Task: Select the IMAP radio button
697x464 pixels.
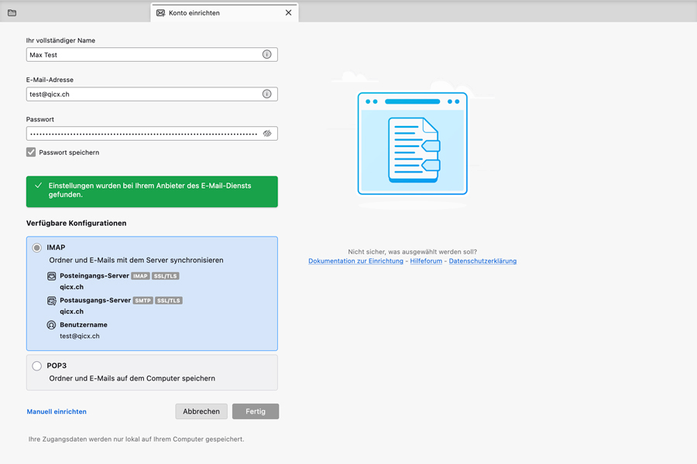Action: coord(36,248)
